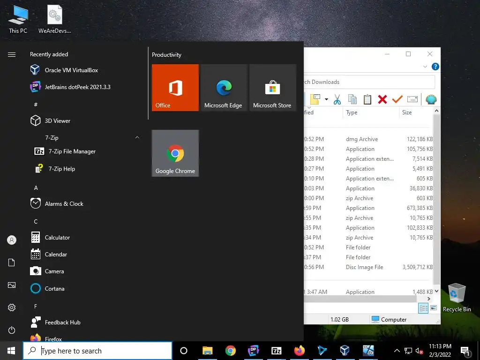Click the Paste clipboard icon in Explorer toolbar
This screenshot has width=480, height=360.
(367, 99)
